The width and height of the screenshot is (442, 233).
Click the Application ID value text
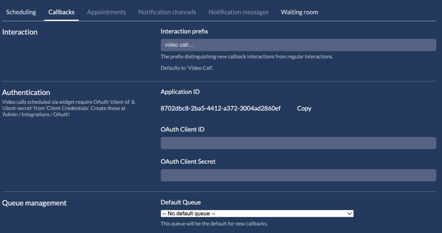(x=221, y=108)
